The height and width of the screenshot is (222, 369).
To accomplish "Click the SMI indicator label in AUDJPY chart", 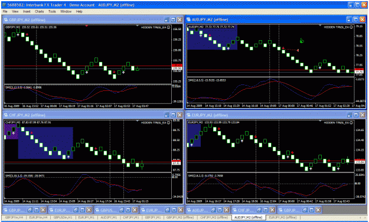I will click(x=207, y=80).
